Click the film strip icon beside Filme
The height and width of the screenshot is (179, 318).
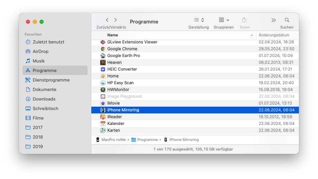pos(28,118)
